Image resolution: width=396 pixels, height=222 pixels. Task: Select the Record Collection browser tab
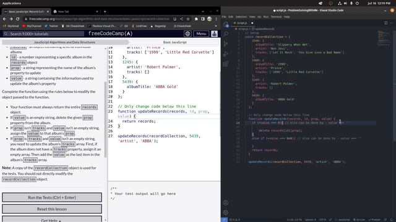click(x=26, y=12)
